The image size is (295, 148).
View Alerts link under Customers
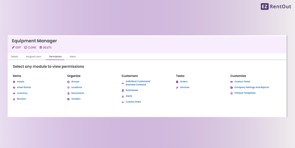(x=129, y=96)
